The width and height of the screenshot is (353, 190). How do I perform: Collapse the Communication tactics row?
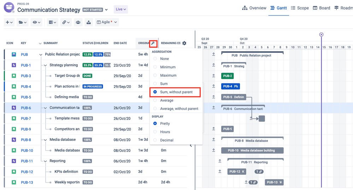[45, 108]
